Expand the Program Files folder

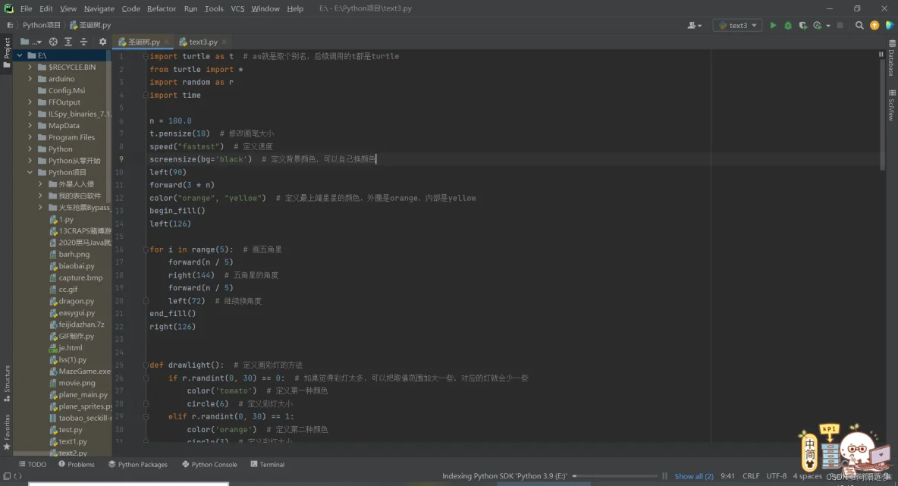click(30, 137)
